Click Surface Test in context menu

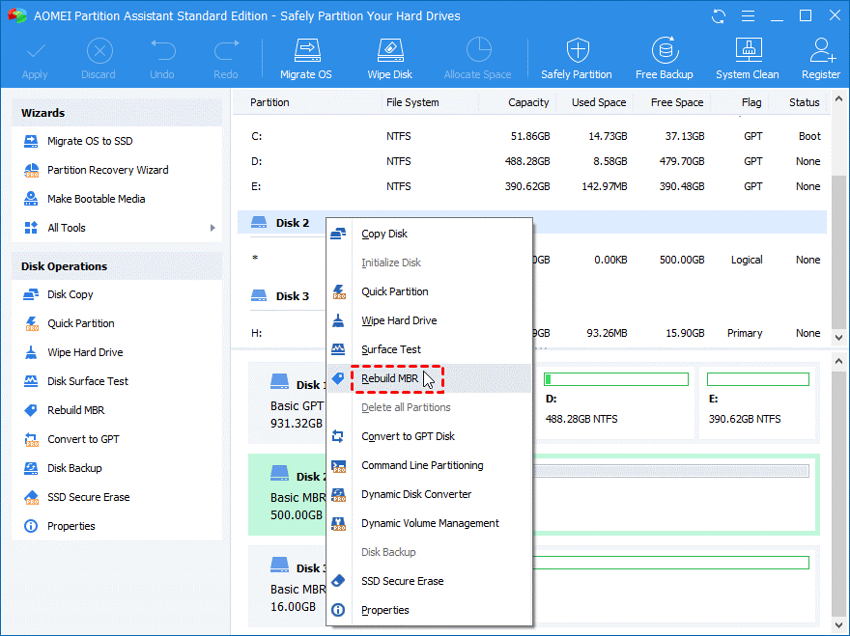point(390,349)
